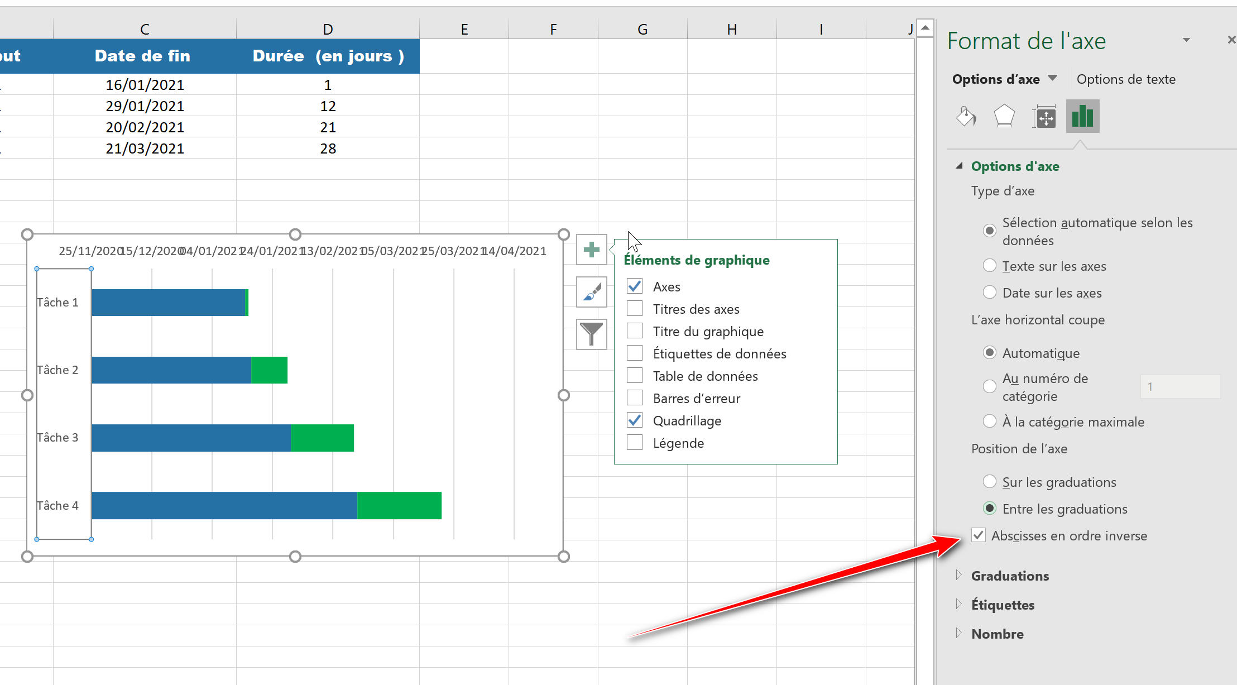Select Texte sur les axes option
Screen dimensions: 1237x685
(x=990, y=265)
